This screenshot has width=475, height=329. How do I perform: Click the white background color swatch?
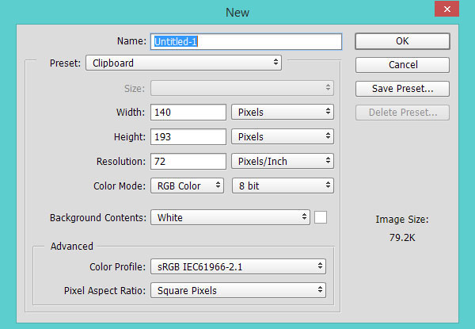[321, 217]
